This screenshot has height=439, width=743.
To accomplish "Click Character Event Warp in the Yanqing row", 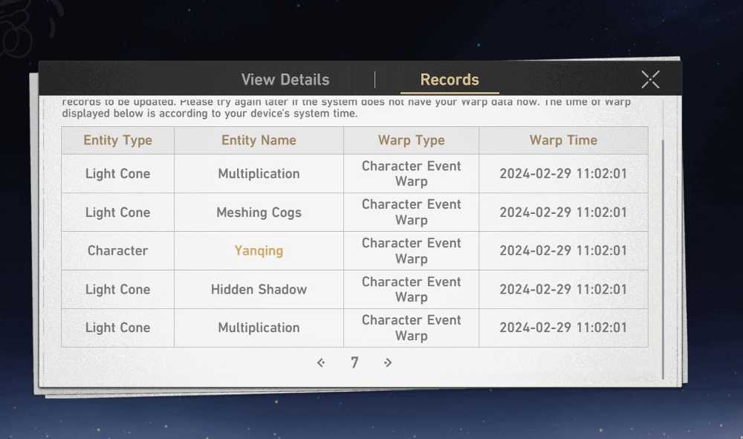I will click(x=412, y=251).
